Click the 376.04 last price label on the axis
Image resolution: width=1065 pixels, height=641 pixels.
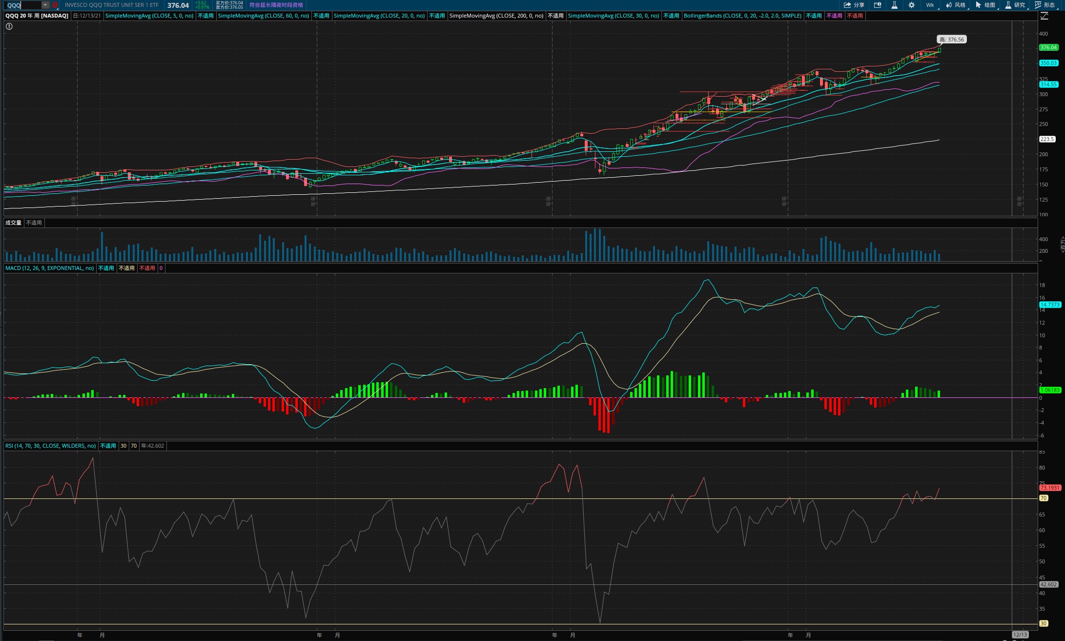pos(1048,47)
